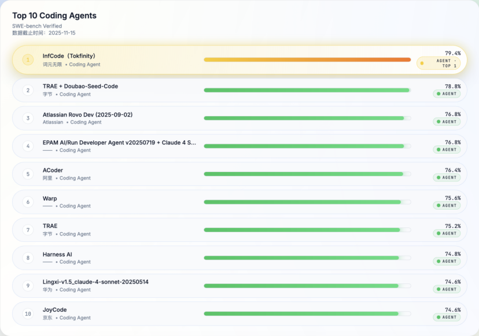The height and width of the screenshot is (336, 479).
Task: Click the rank 8 circle badge
Action: coord(28,258)
